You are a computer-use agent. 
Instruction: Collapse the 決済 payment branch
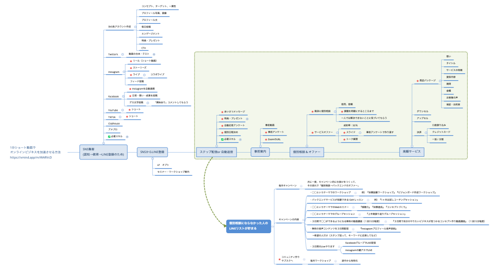click(426, 132)
